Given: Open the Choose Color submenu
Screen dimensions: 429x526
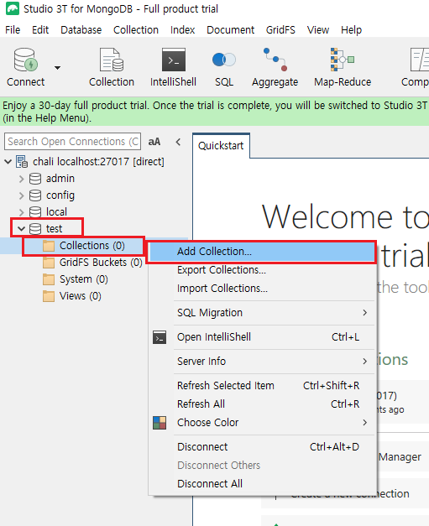Looking at the screenshot, I should coord(262,423).
